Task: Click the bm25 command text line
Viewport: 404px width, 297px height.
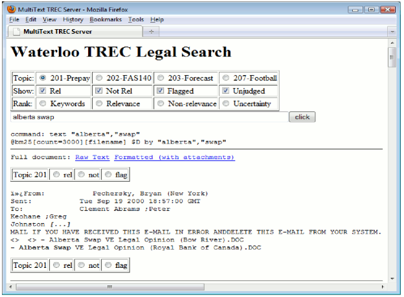Action: (x=118, y=142)
